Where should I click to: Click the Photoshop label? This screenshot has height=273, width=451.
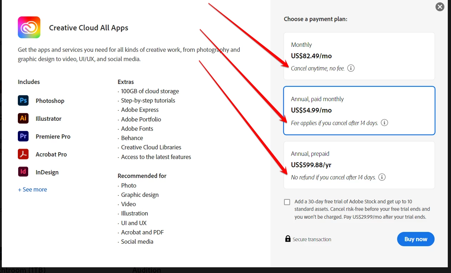pyautogui.click(x=50, y=101)
